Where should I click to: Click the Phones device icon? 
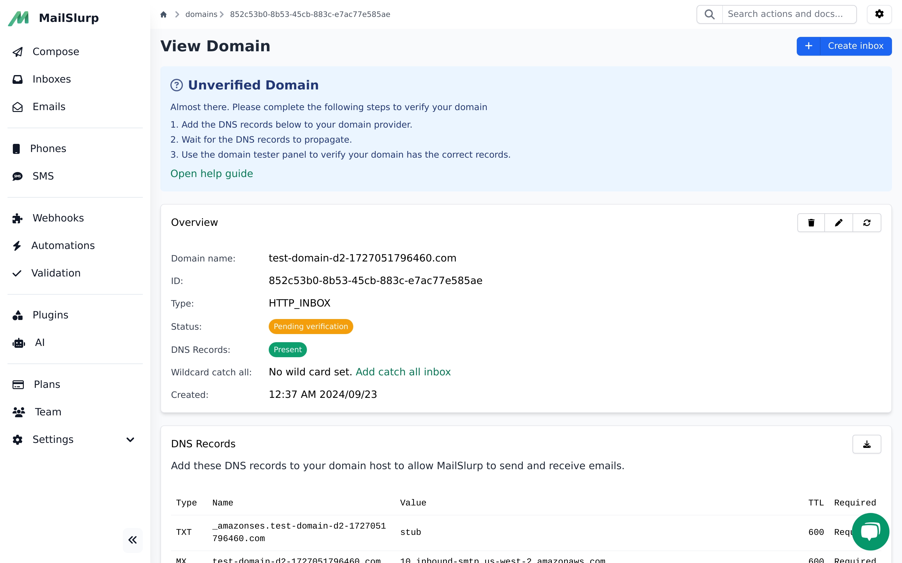coord(16,149)
